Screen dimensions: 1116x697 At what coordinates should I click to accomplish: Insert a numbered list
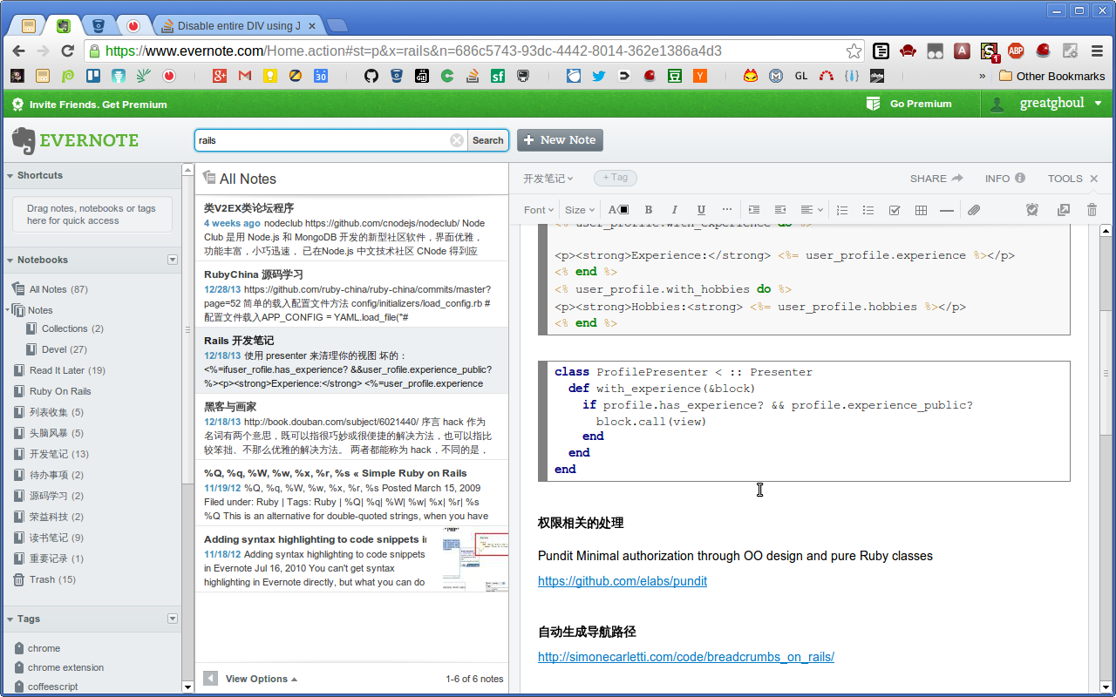(842, 210)
